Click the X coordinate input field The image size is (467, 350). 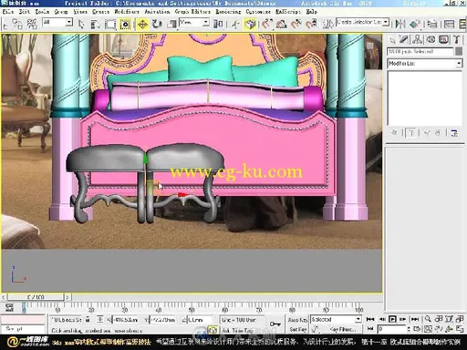pos(125,320)
